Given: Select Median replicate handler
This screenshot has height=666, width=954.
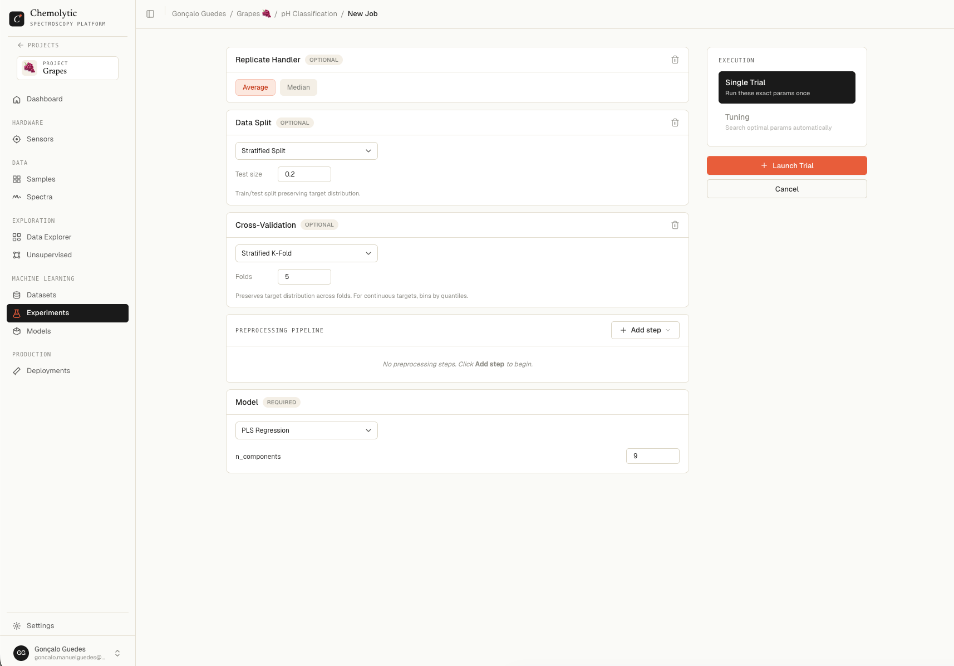Looking at the screenshot, I should [x=298, y=87].
